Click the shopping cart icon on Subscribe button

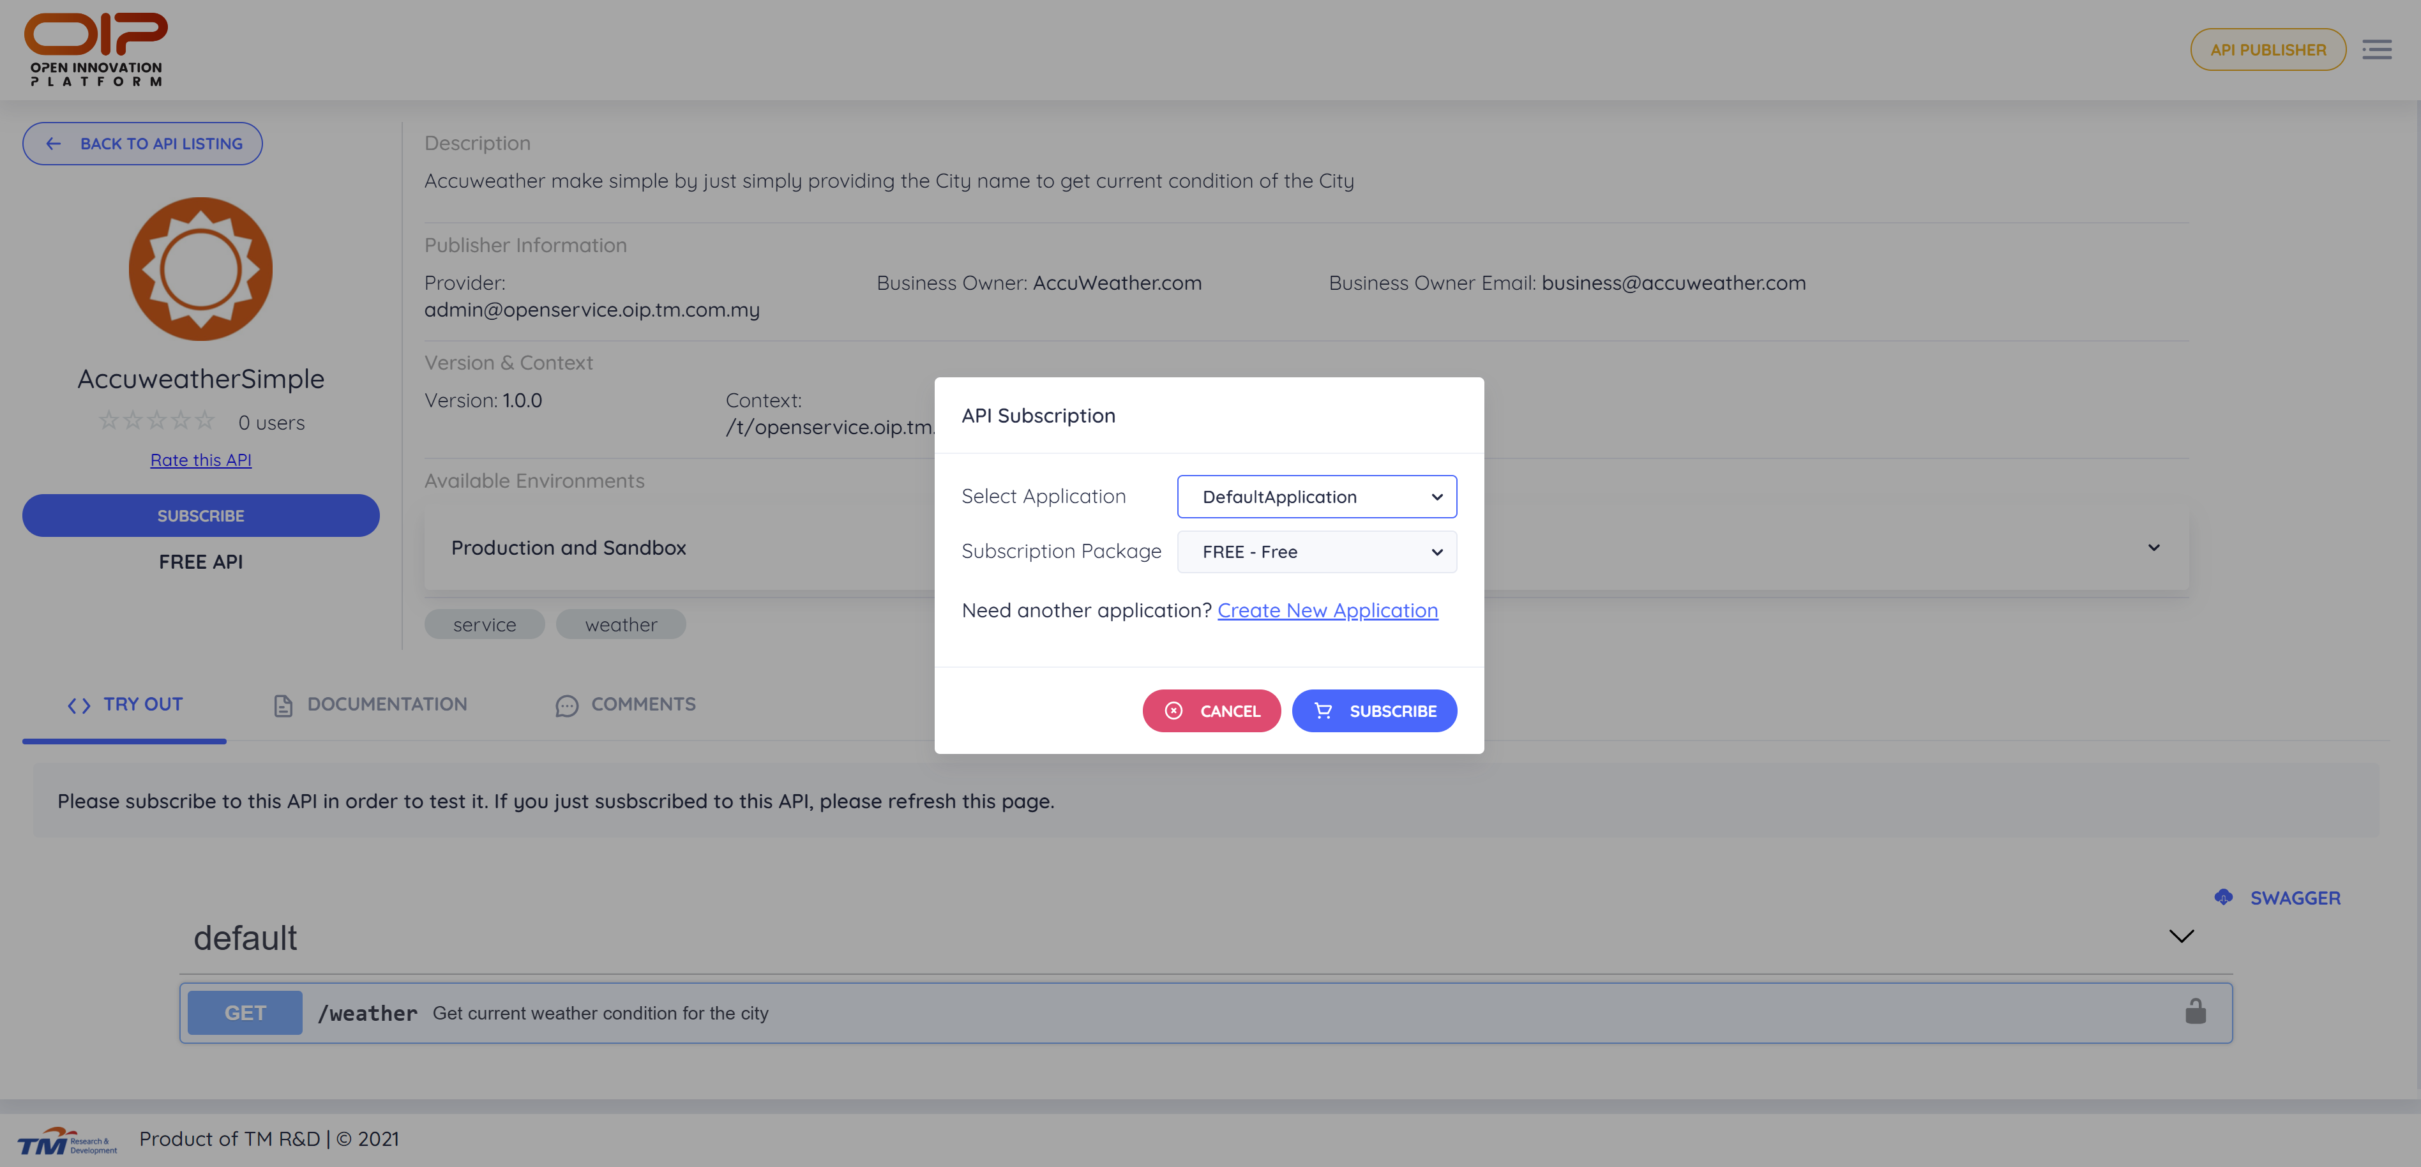click(x=1324, y=710)
